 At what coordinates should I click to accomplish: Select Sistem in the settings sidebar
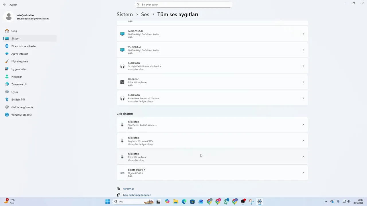click(30, 38)
